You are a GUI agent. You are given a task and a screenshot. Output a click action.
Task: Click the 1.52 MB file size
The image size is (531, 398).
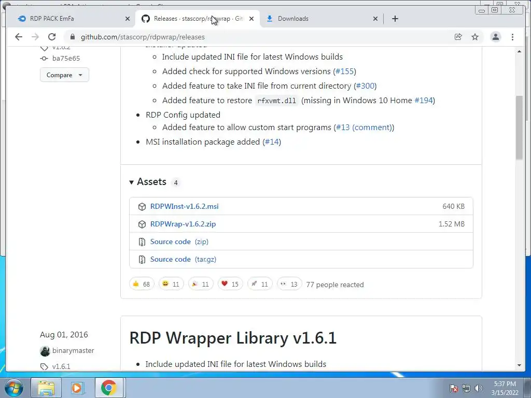coord(452,224)
